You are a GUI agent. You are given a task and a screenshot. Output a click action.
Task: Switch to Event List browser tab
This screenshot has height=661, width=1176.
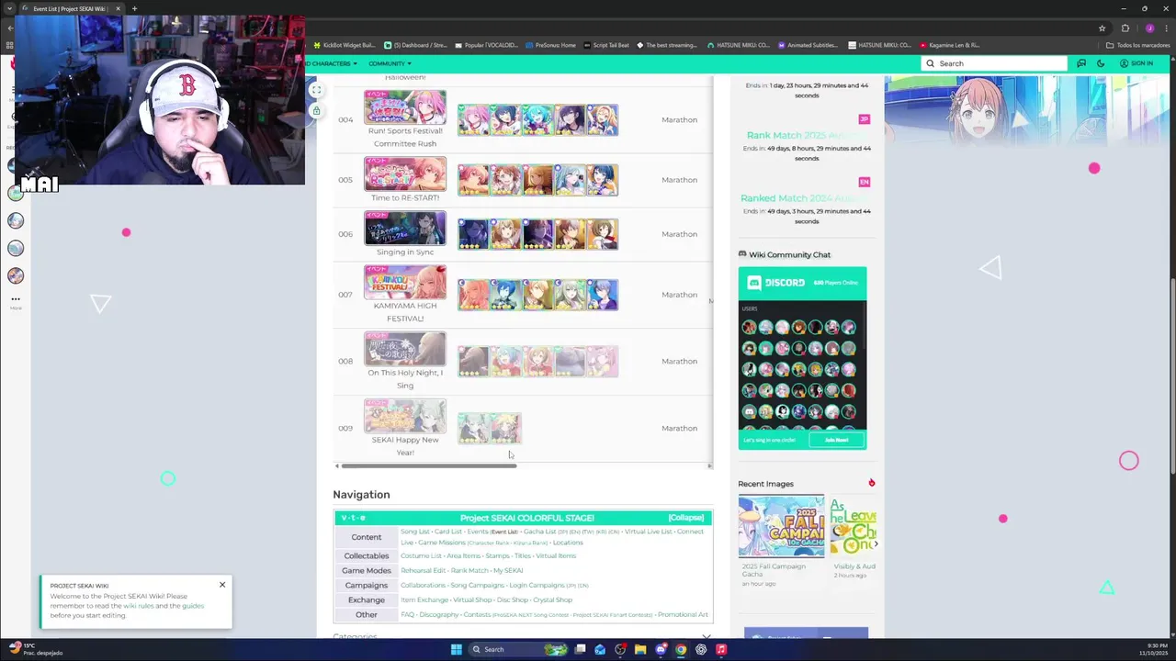[70, 8]
